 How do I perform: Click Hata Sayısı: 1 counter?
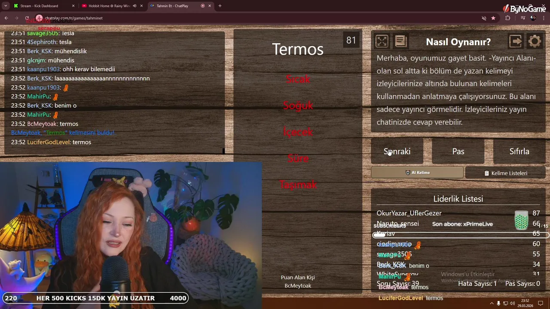[477, 284]
